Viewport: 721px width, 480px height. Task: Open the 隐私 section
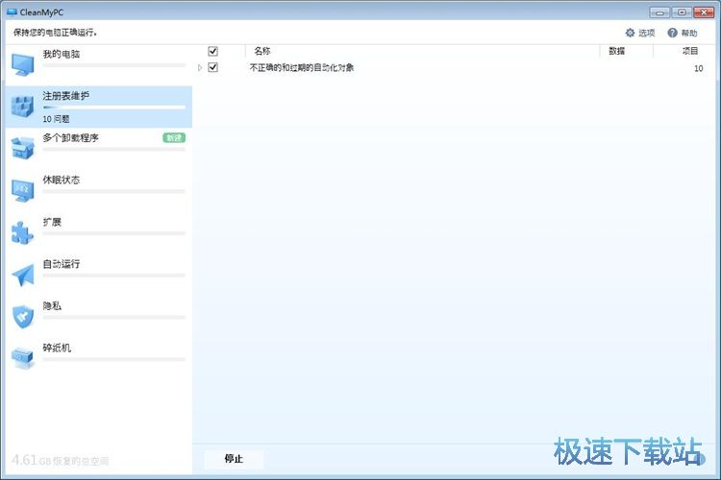(98, 317)
